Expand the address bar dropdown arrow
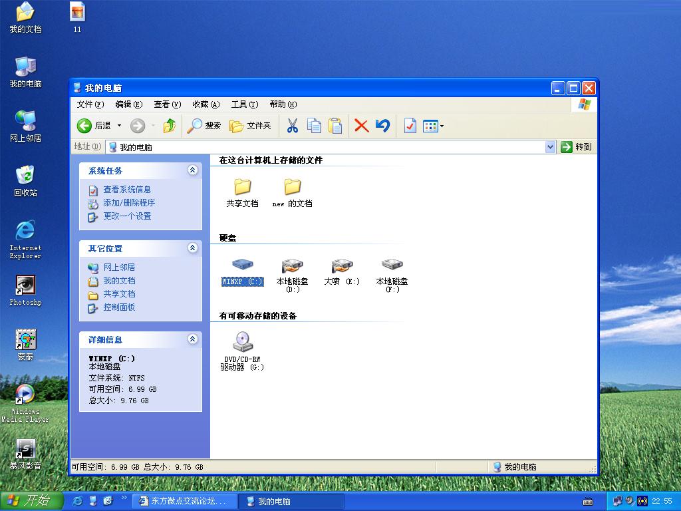The image size is (681, 511). [550, 147]
